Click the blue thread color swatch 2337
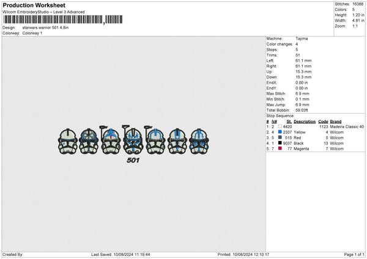 point(280,132)
